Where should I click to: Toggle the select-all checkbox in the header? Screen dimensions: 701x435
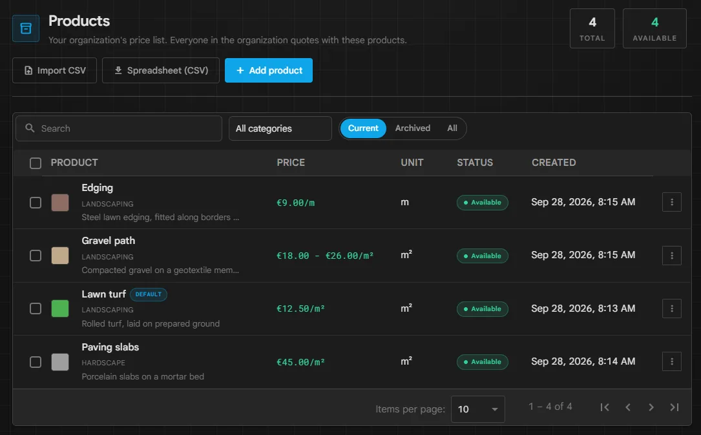coord(36,163)
